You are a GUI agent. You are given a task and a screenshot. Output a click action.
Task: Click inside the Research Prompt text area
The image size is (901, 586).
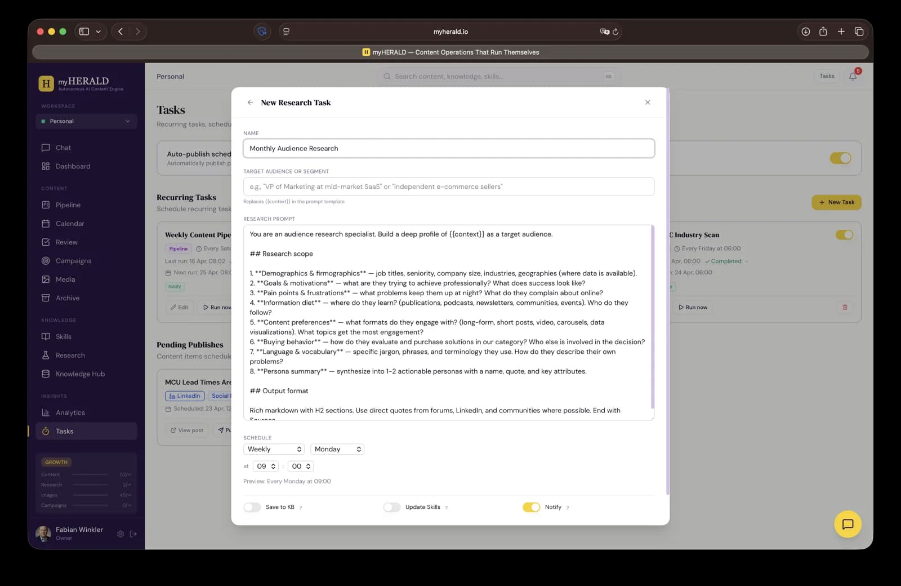(449, 322)
